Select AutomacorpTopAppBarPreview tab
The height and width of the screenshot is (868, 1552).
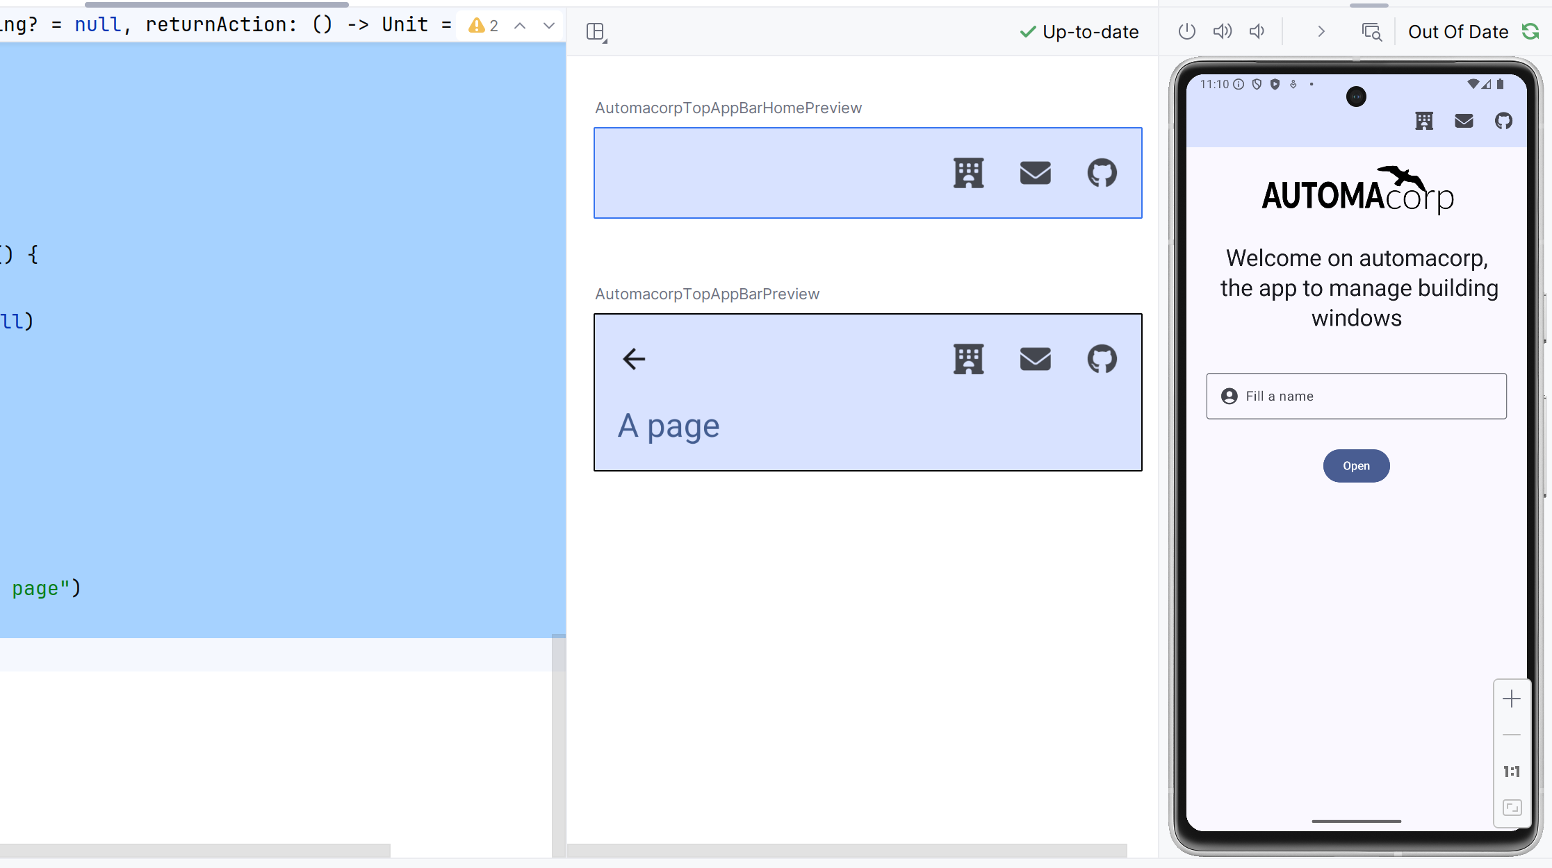click(x=707, y=293)
